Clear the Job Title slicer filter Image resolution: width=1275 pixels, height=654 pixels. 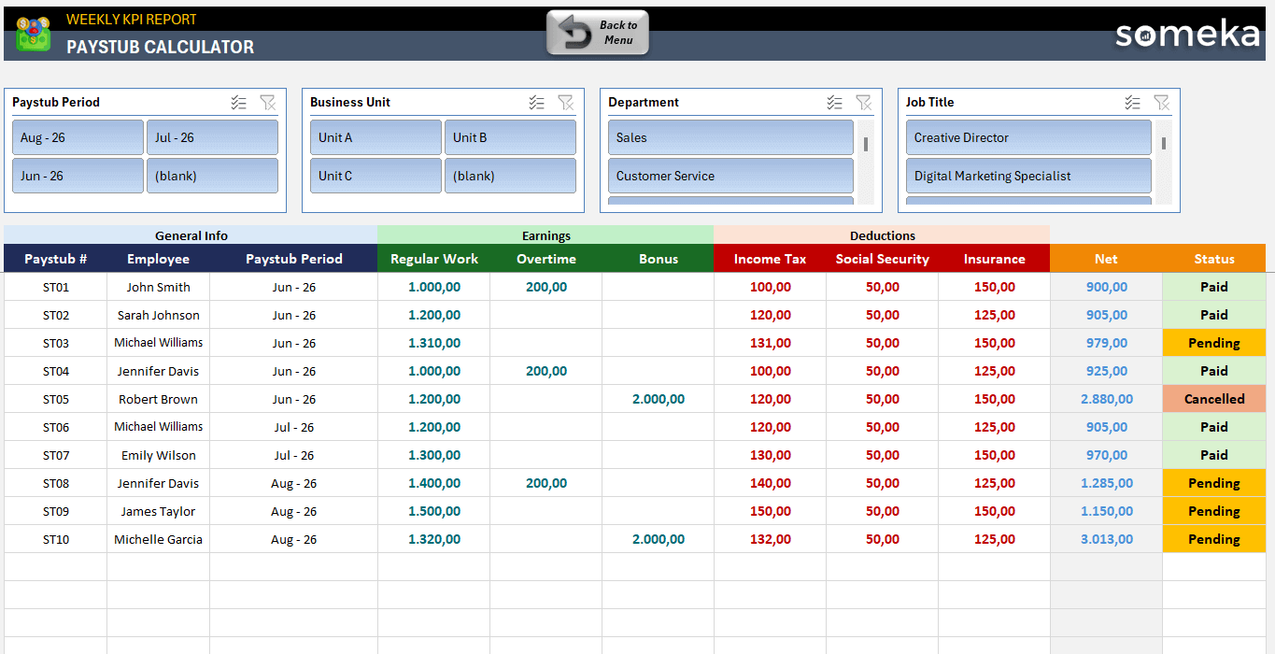click(1161, 103)
